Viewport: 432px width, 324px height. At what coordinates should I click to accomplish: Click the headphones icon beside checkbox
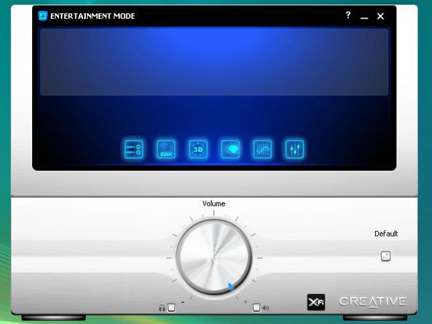162,308
